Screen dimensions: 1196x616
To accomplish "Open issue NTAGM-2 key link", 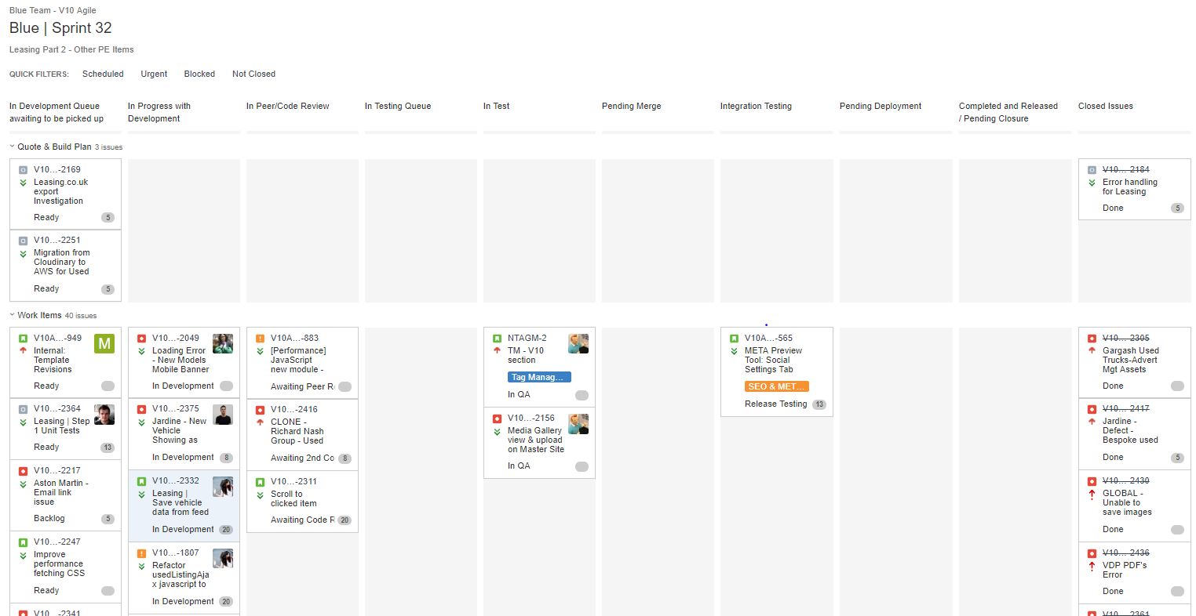I will 527,338.
